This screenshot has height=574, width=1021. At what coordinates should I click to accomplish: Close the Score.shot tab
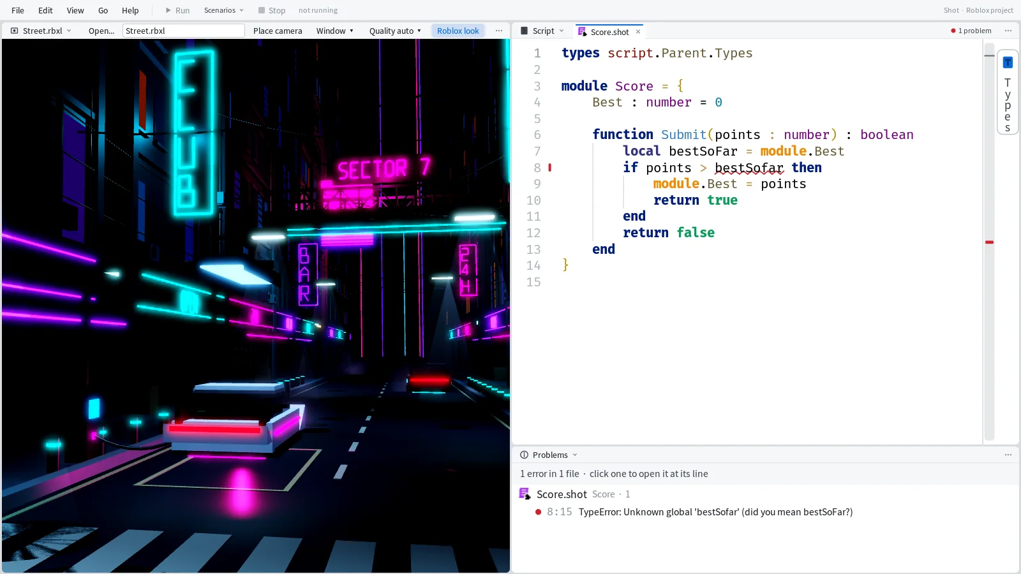638,32
